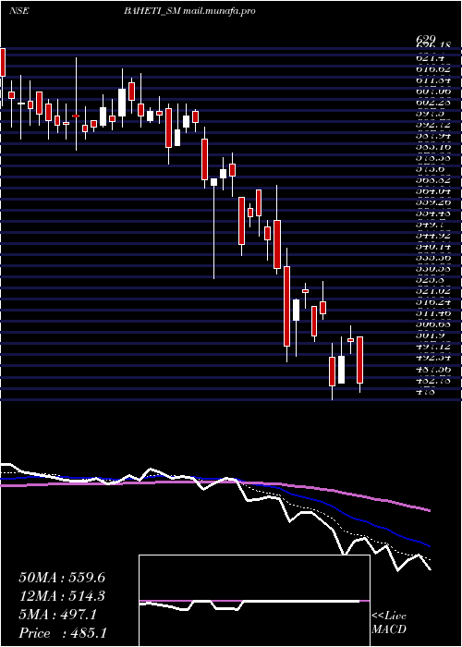
Task: Select the 50MA : 559.6 readout
Action: click(x=62, y=578)
